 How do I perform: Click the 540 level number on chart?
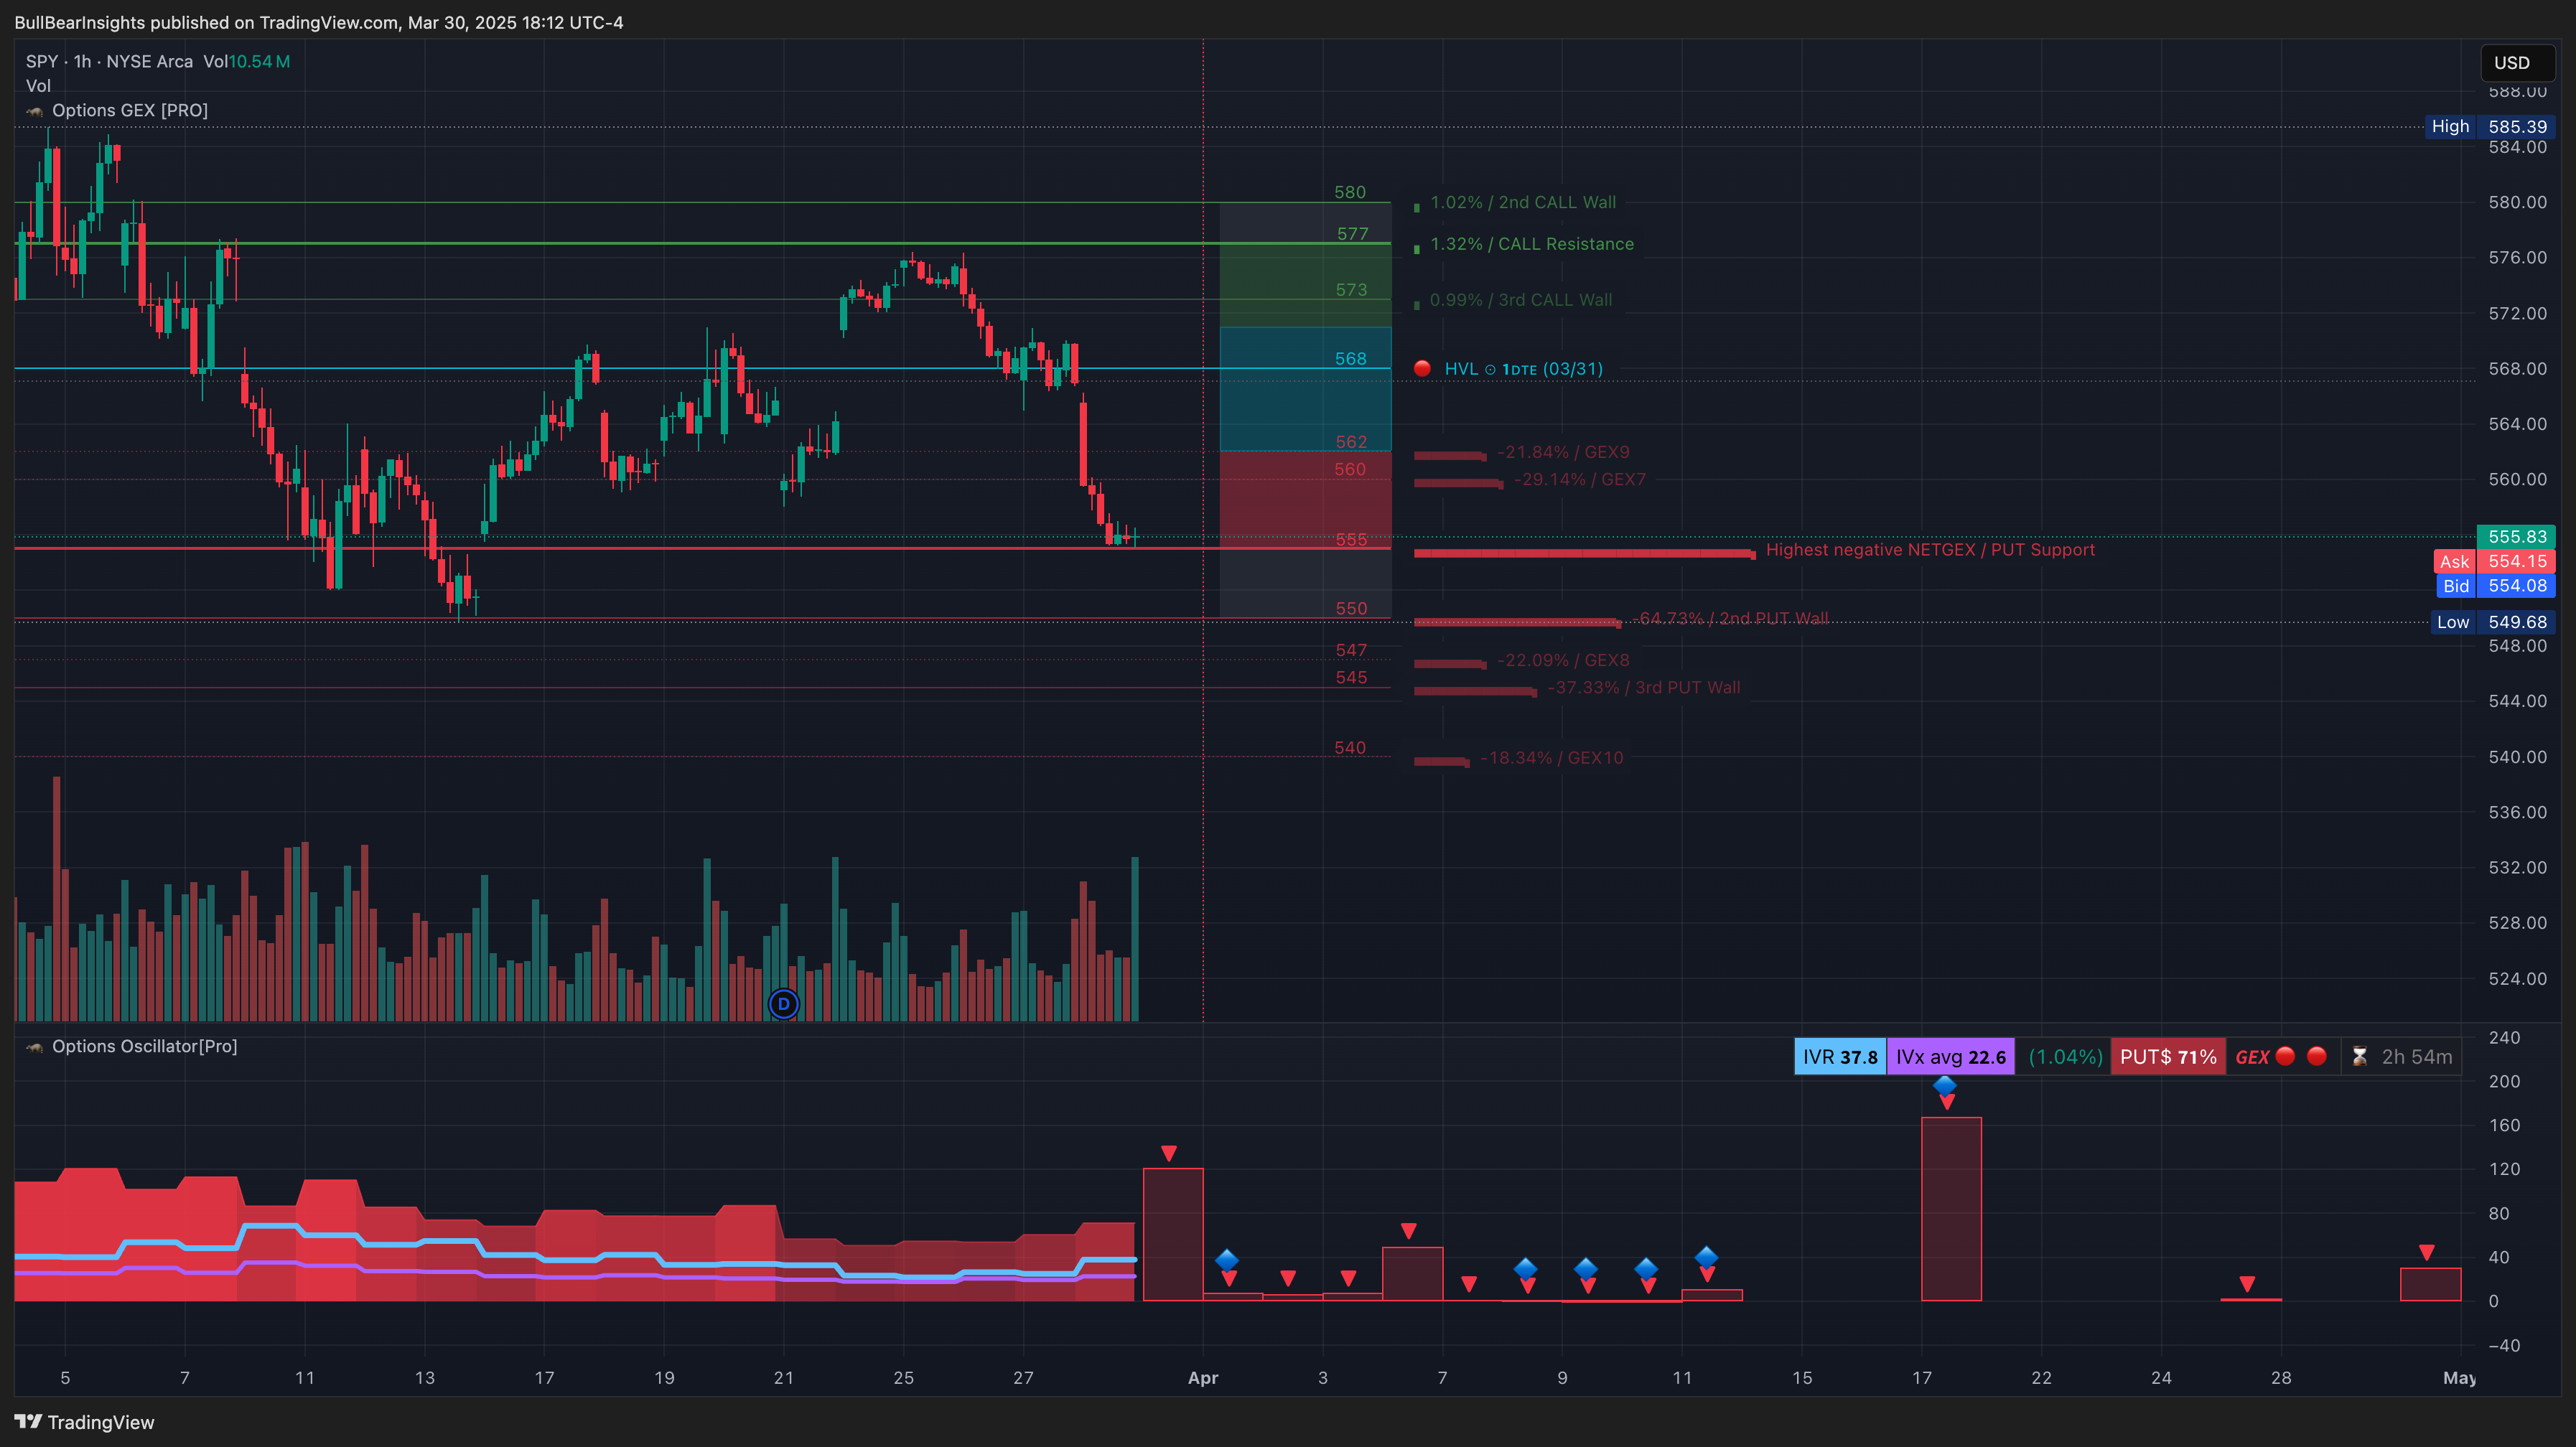click(x=1350, y=748)
